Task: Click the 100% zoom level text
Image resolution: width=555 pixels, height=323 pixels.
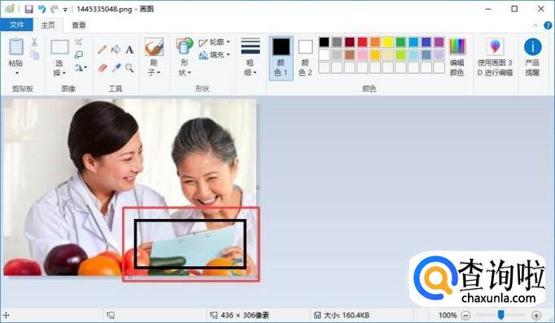Action: [447, 315]
